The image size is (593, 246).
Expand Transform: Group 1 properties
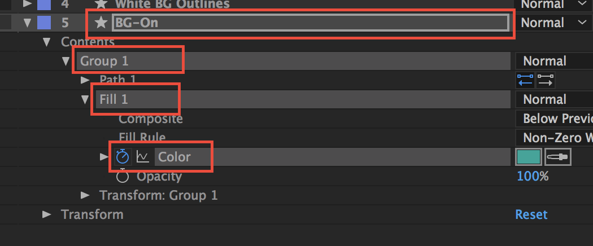[x=85, y=195]
